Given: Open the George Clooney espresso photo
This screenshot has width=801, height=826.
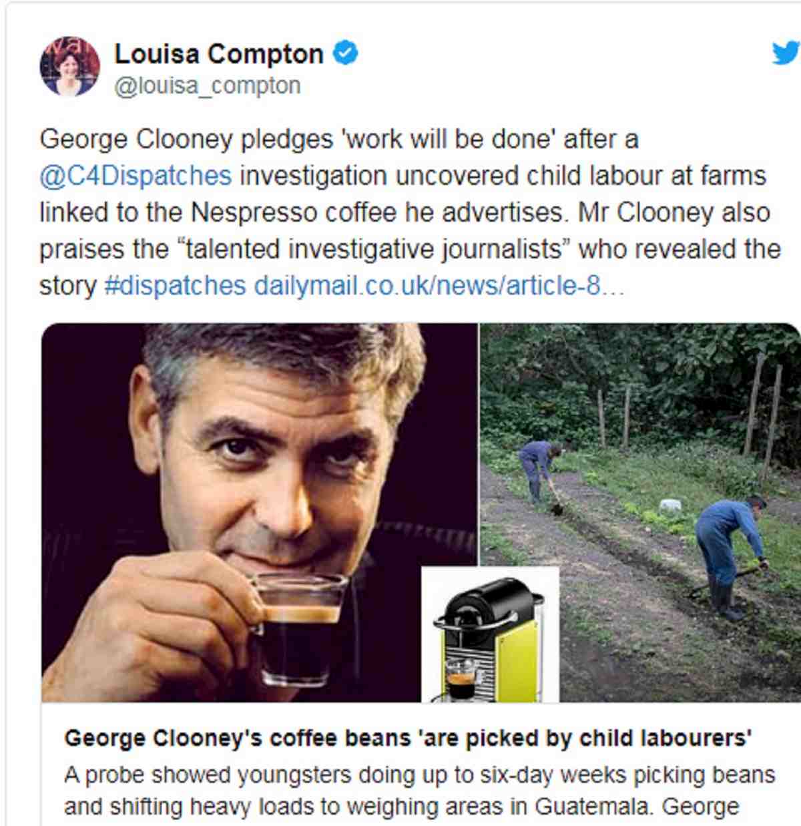Looking at the screenshot, I should coord(260,513).
